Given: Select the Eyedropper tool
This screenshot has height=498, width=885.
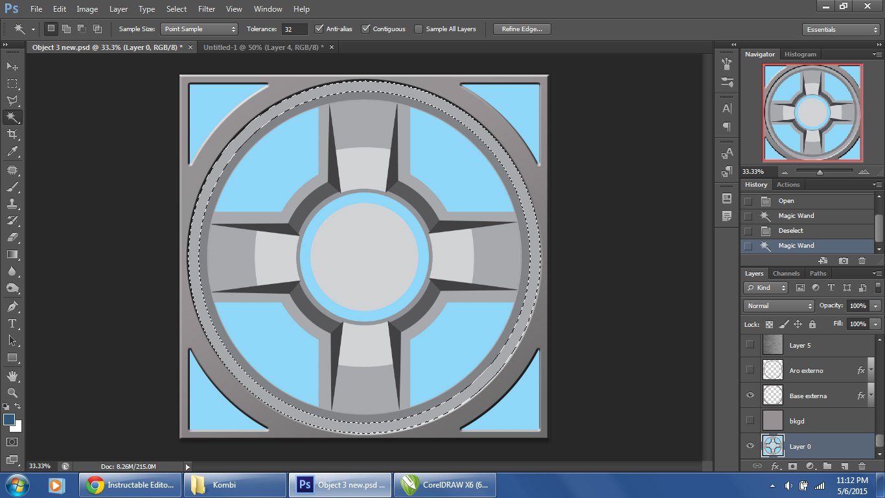Looking at the screenshot, I should (12, 152).
